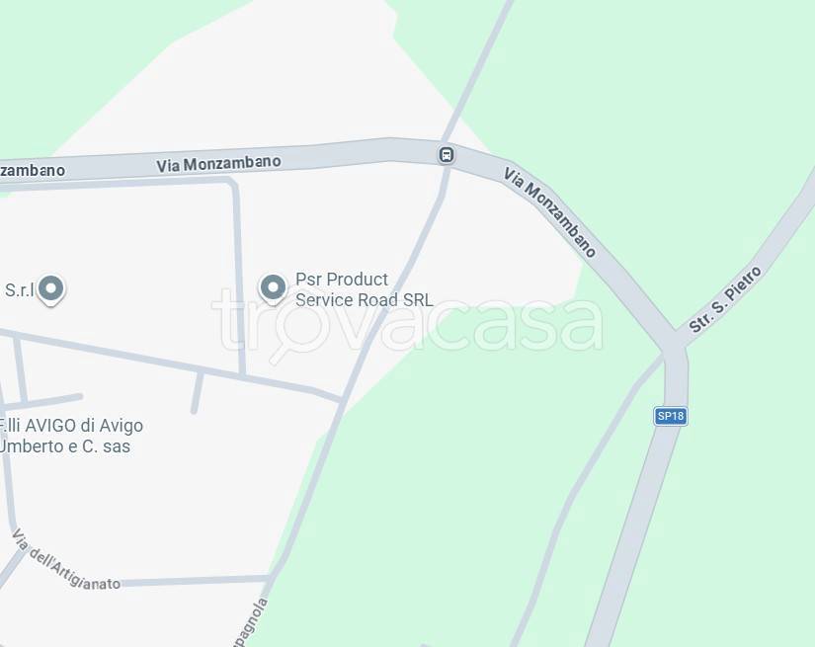The width and height of the screenshot is (815, 647).
Task: Select the Psr Product Service Road pin
Action: (273, 288)
